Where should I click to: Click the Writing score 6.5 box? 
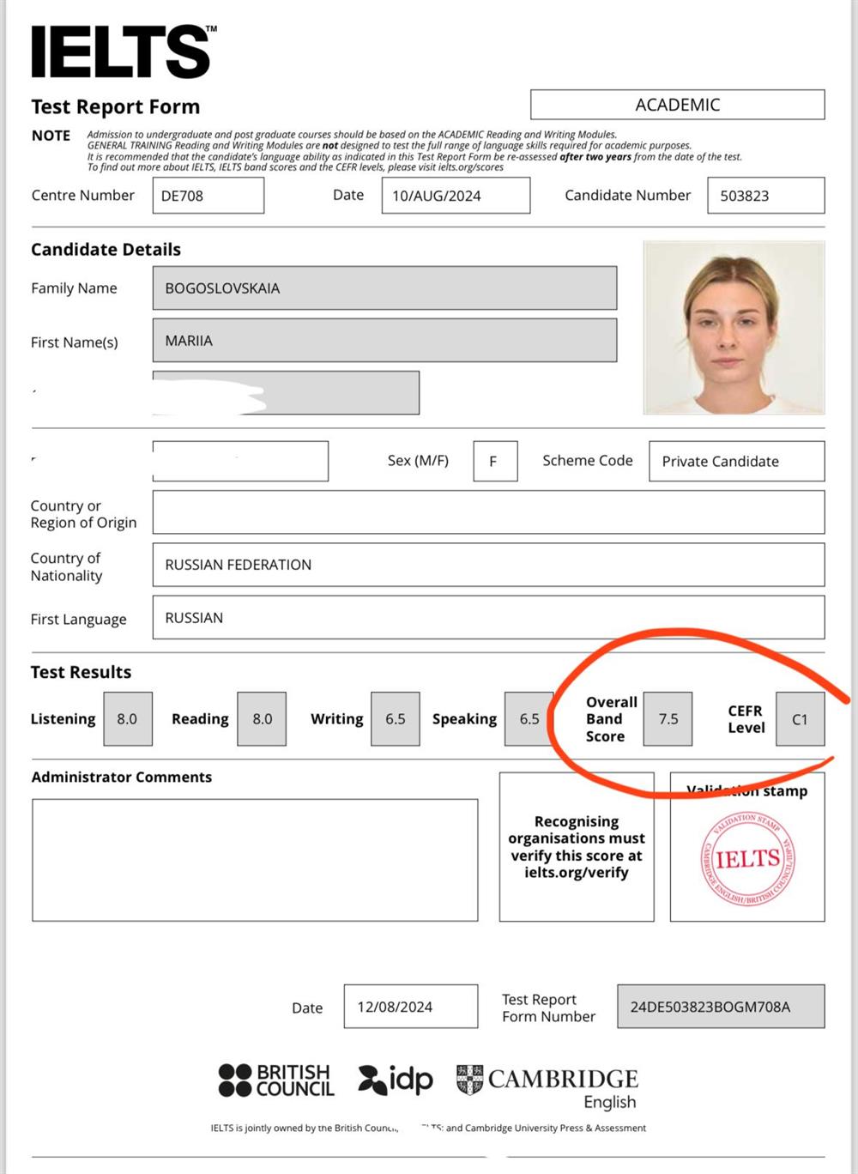point(396,719)
